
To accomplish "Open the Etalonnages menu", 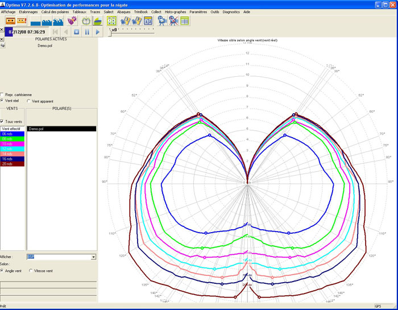I will pos(28,12).
